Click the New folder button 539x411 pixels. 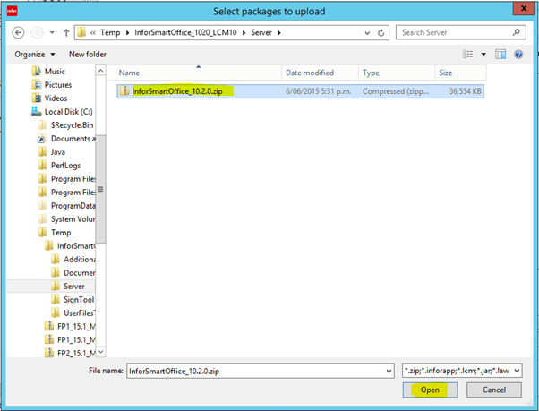88,54
